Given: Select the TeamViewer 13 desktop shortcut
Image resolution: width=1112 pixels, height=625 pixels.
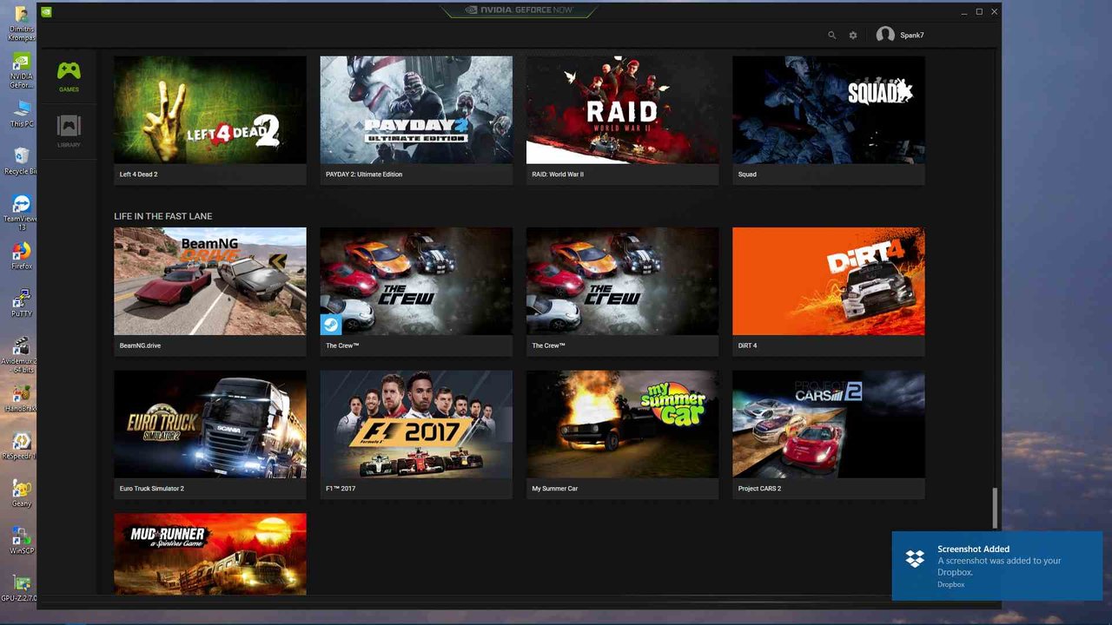Looking at the screenshot, I should (22, 213).
